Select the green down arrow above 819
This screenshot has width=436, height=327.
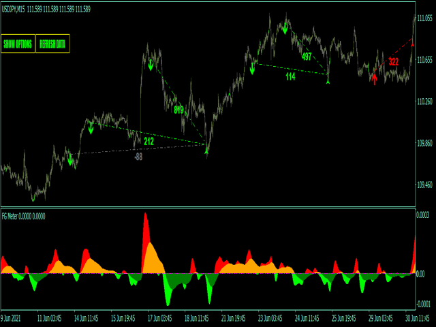pyautogui.click(x=151, y=65)
